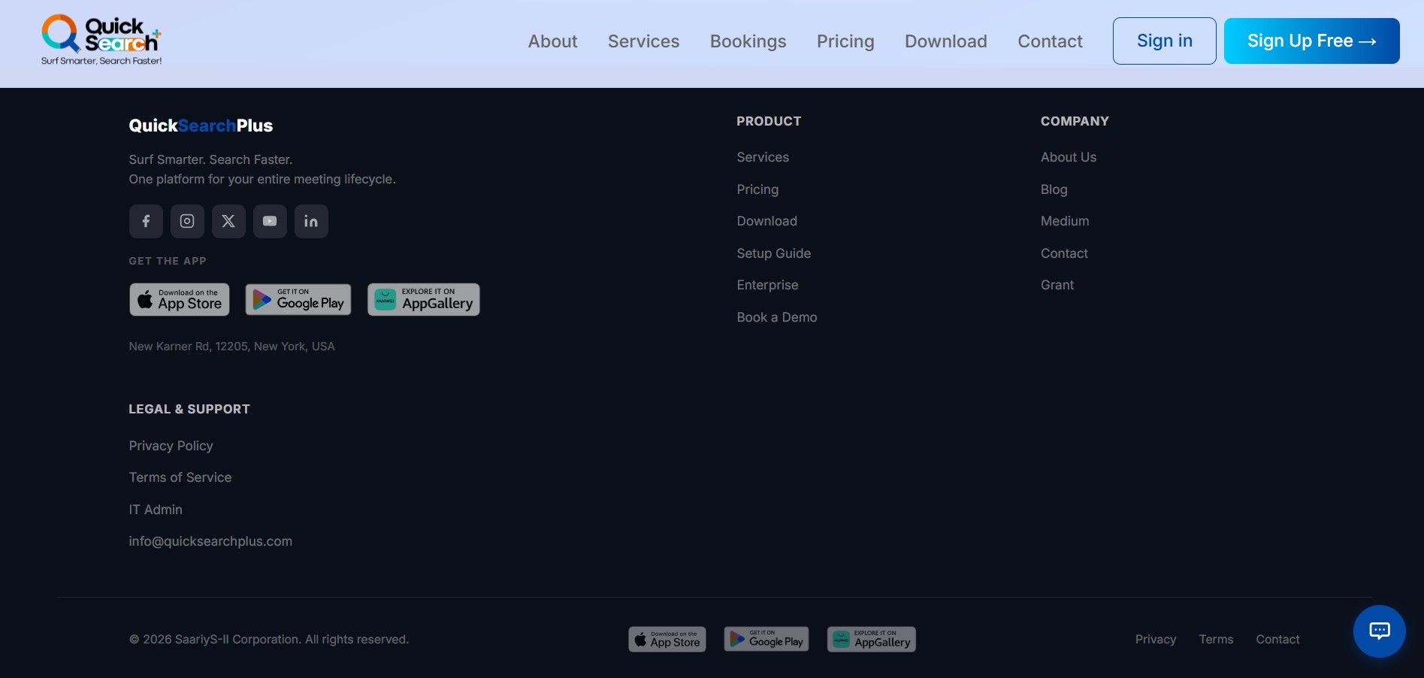Screen dimensions: 1424x678
Task: Open the About Us link
Action: [1068, 157]
